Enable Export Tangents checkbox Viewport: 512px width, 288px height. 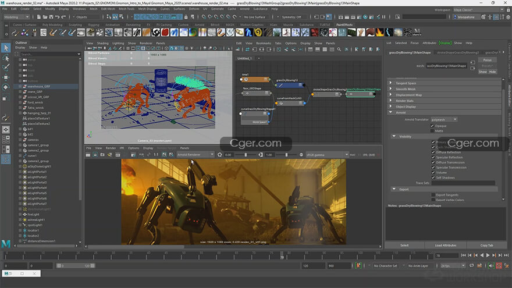click(433, 195)
